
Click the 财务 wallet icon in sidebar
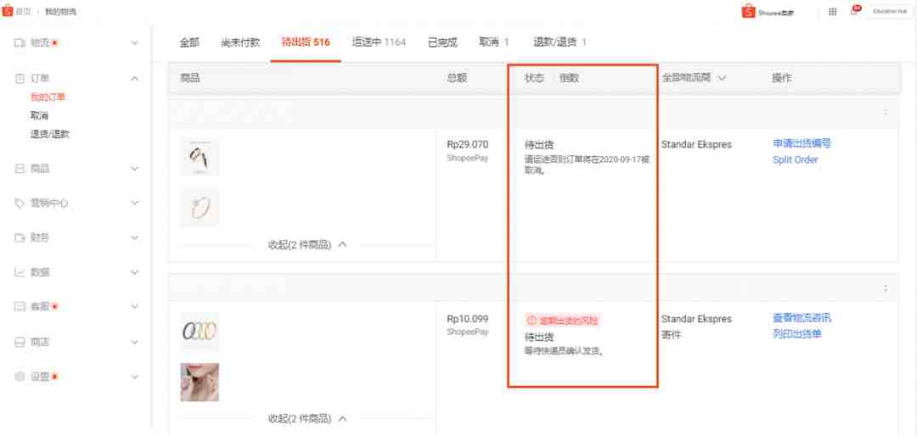point(20,237)
